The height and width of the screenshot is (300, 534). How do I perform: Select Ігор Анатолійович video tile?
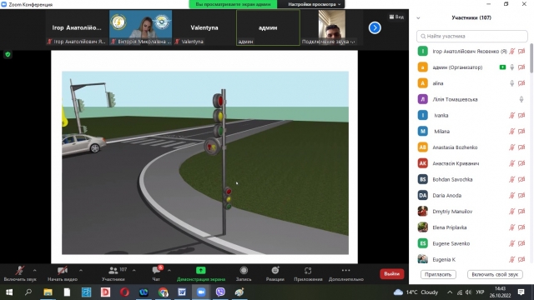(x=77, y=27)
